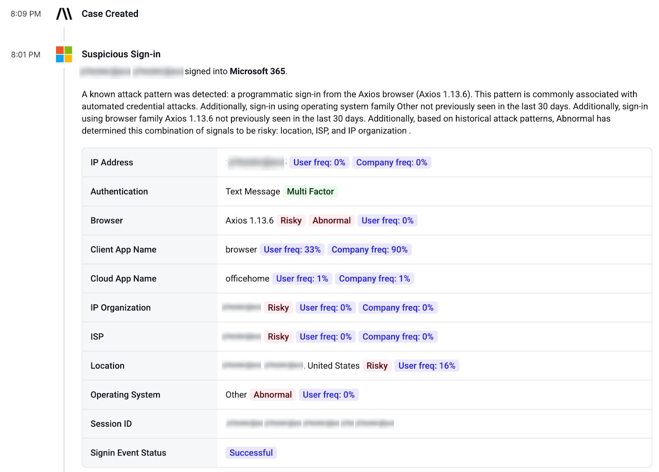The image size is (659, 472).
Task: Click the Risky tag in the ISP row
Action: tap(278, 336)
